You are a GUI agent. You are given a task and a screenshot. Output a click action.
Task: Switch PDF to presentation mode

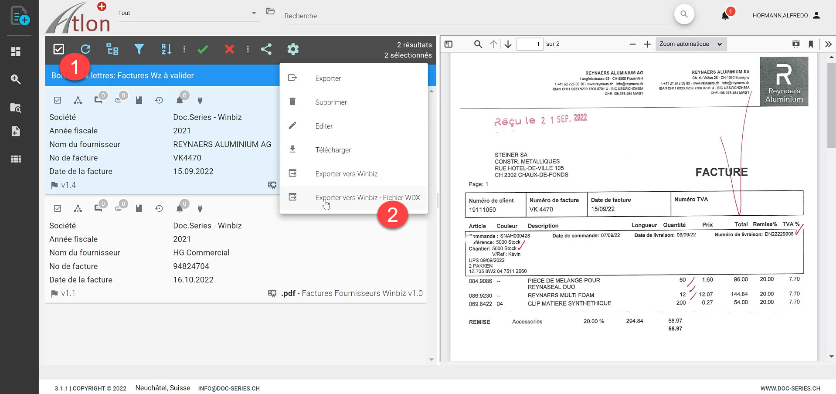pos(796,44)
